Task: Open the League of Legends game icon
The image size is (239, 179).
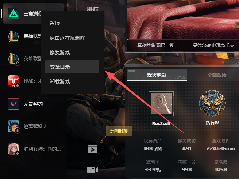Action: (x=14, y=36)
